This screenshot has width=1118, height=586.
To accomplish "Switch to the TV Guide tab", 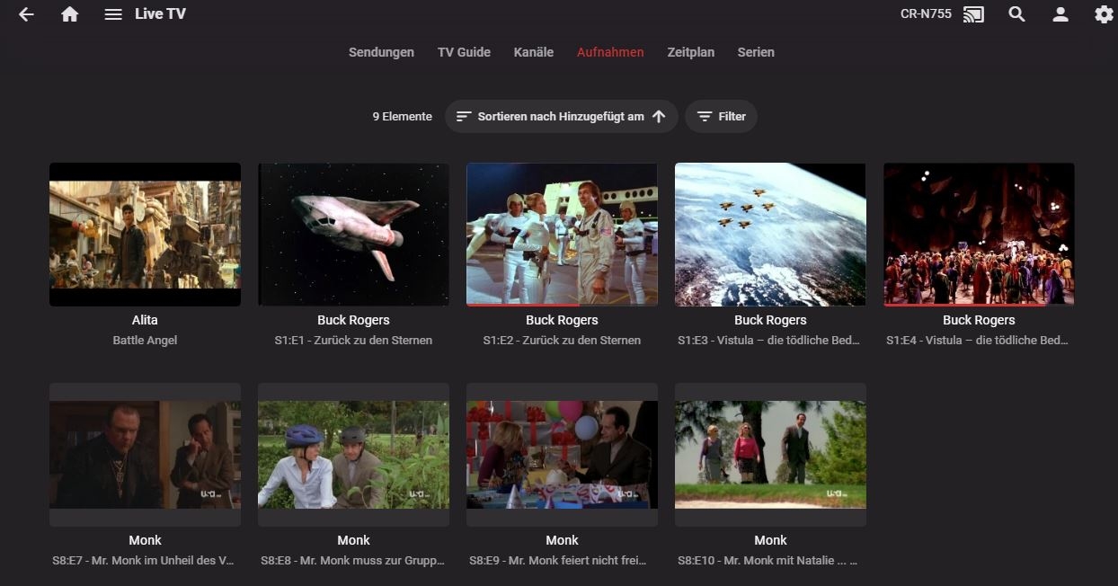I will (464, 52).
